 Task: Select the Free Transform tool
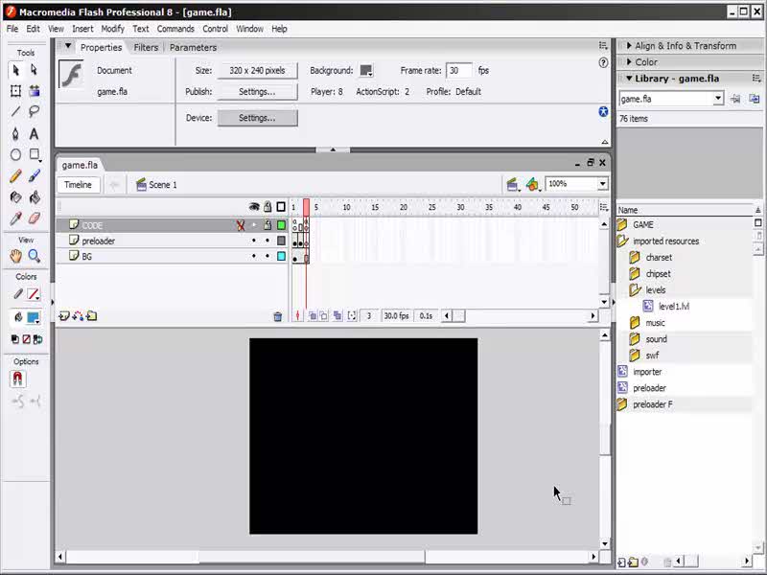click(15, 91)
